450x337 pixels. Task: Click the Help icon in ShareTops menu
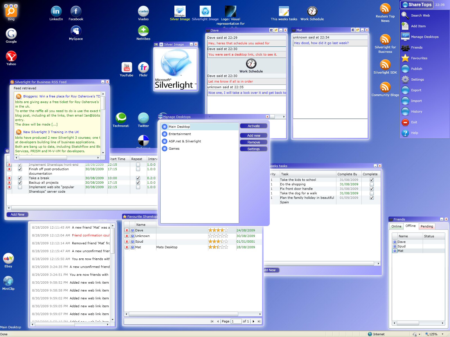(x=405, y=133)
